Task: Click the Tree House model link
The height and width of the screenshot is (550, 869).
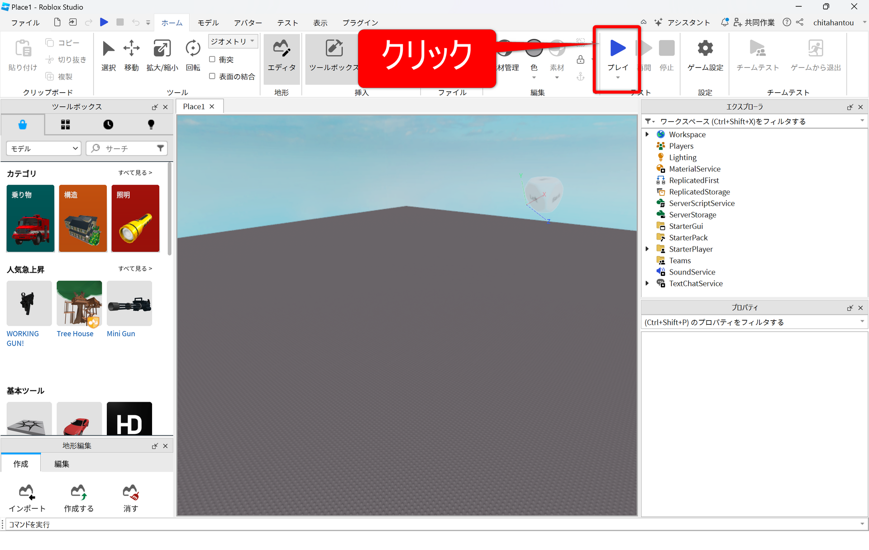Action: click(x=75, y=334)
